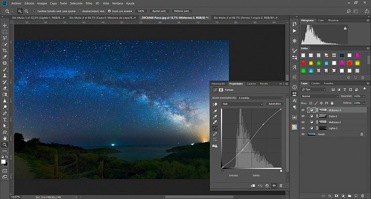Add a layer mask from Layers footer
This screenshot has height=199, width=371.
click(337, 196)
